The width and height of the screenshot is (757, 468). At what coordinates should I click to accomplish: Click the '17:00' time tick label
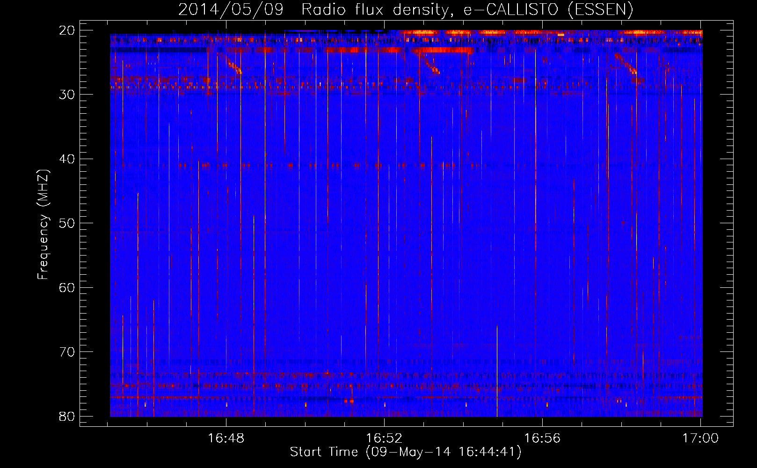[x=700, y=438]
